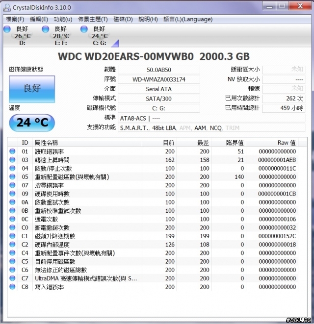Image resolution: width=314 pixels, height=324 pixels.
Task: Select the 硬碟使用時數 attribute name
Action: (52, 194)
